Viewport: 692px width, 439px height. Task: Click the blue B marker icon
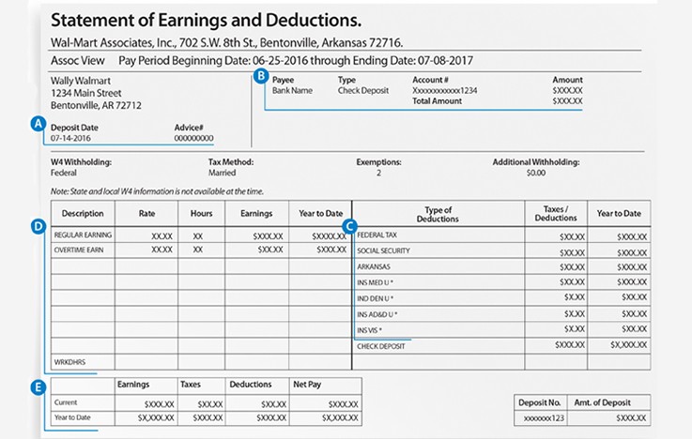pos(259,77)
